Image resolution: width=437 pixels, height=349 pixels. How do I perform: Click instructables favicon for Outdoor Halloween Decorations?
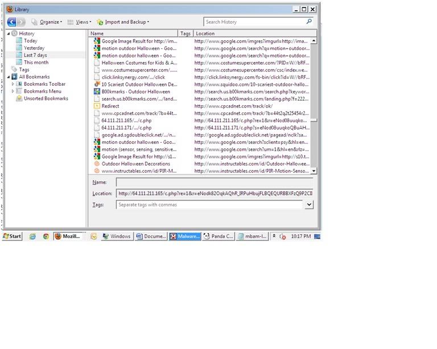tap(97, 164)
